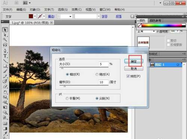Click the dark red fill swatch
This screenshot has width=187, height=139.
coord(31,16)
